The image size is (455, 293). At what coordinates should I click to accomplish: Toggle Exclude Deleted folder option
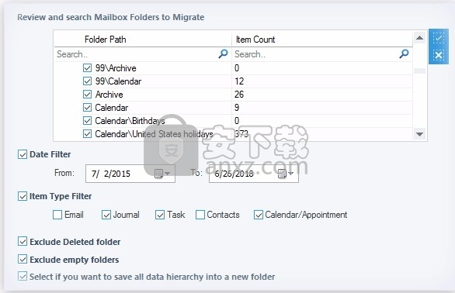click(23, 241)
